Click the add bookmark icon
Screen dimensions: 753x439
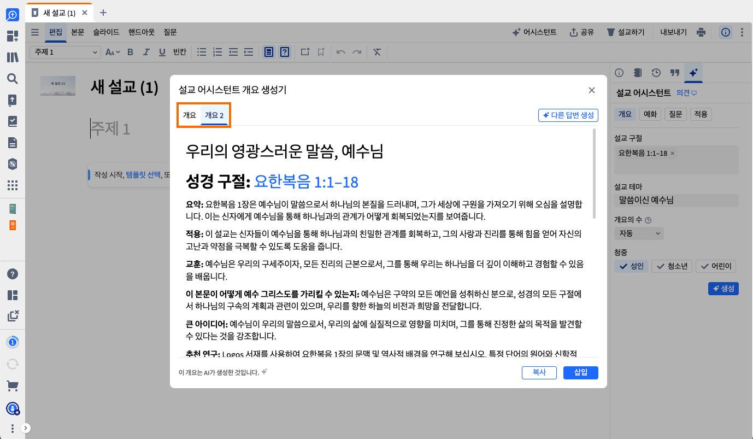321,52
